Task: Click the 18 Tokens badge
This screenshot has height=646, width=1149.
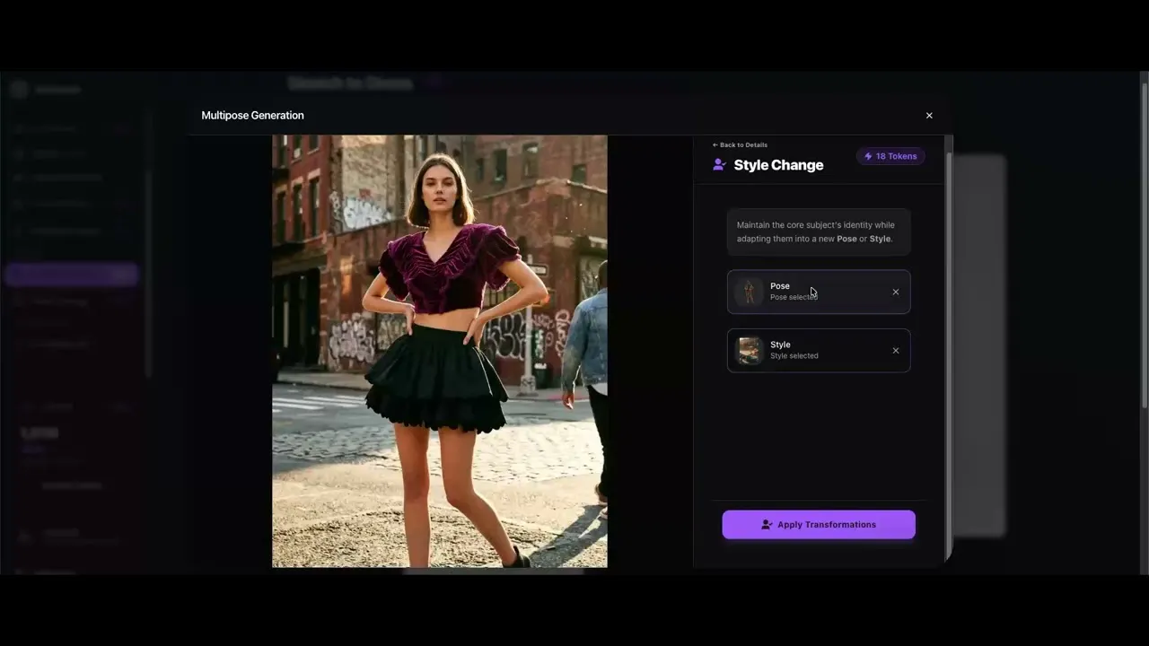Action: coord(890,156)
